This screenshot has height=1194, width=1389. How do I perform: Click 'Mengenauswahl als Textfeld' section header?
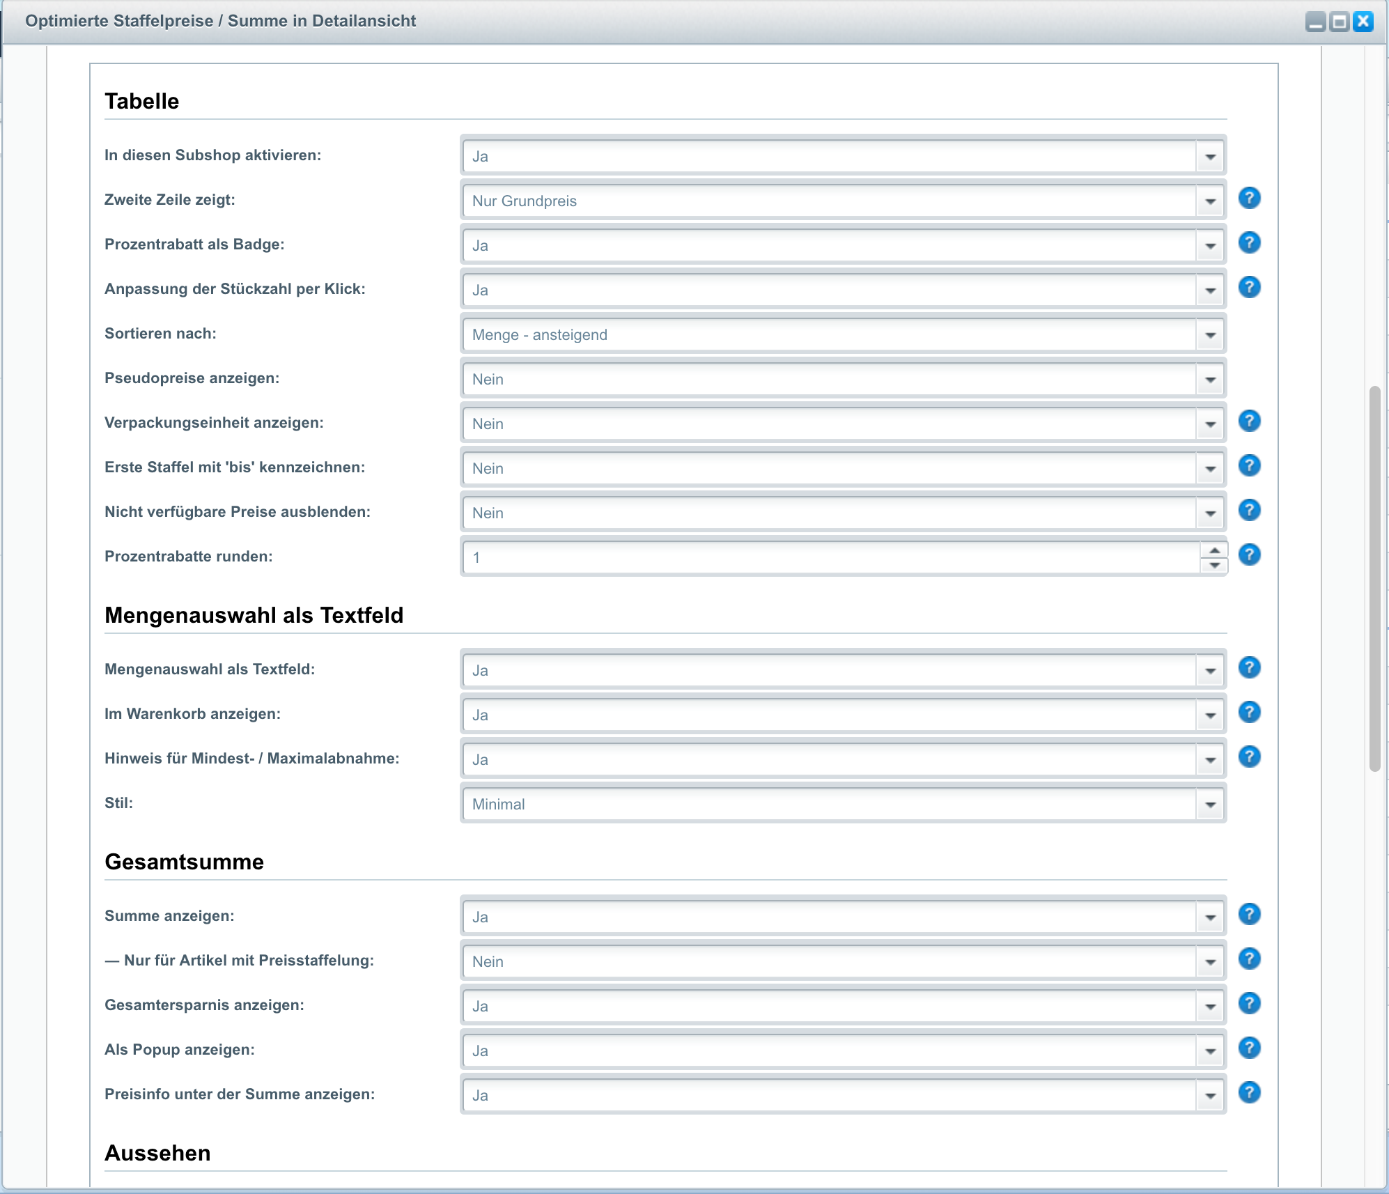253,614
